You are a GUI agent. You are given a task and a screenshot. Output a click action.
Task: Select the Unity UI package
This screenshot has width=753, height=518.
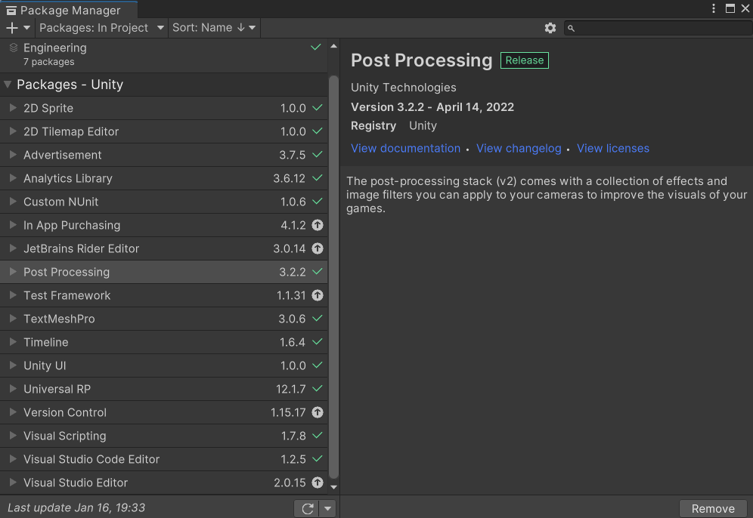[x=164, y=365]
